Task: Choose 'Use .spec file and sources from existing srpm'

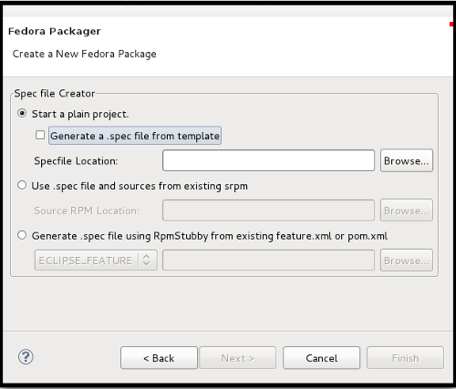Action: pyautogui.click(x=22, y=185)
